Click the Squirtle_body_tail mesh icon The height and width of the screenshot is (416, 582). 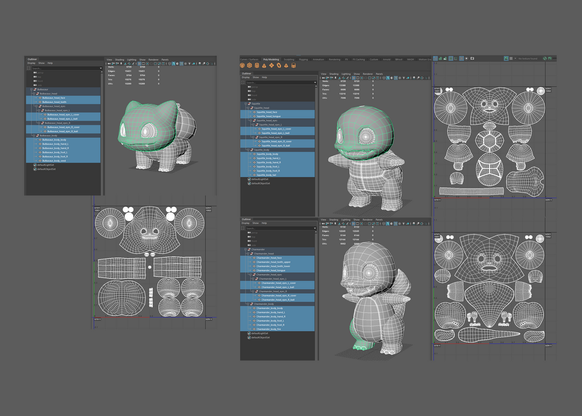point(255,175)
